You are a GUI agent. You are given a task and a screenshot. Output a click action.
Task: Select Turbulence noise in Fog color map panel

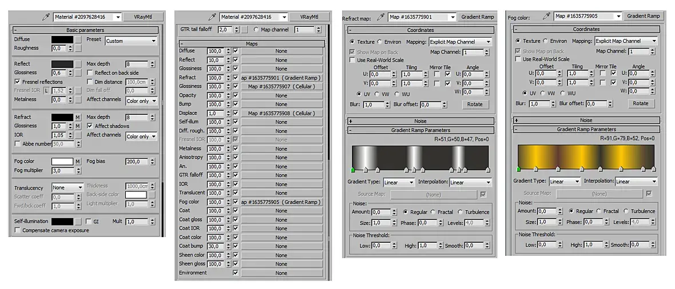click(x=626, y=211)
